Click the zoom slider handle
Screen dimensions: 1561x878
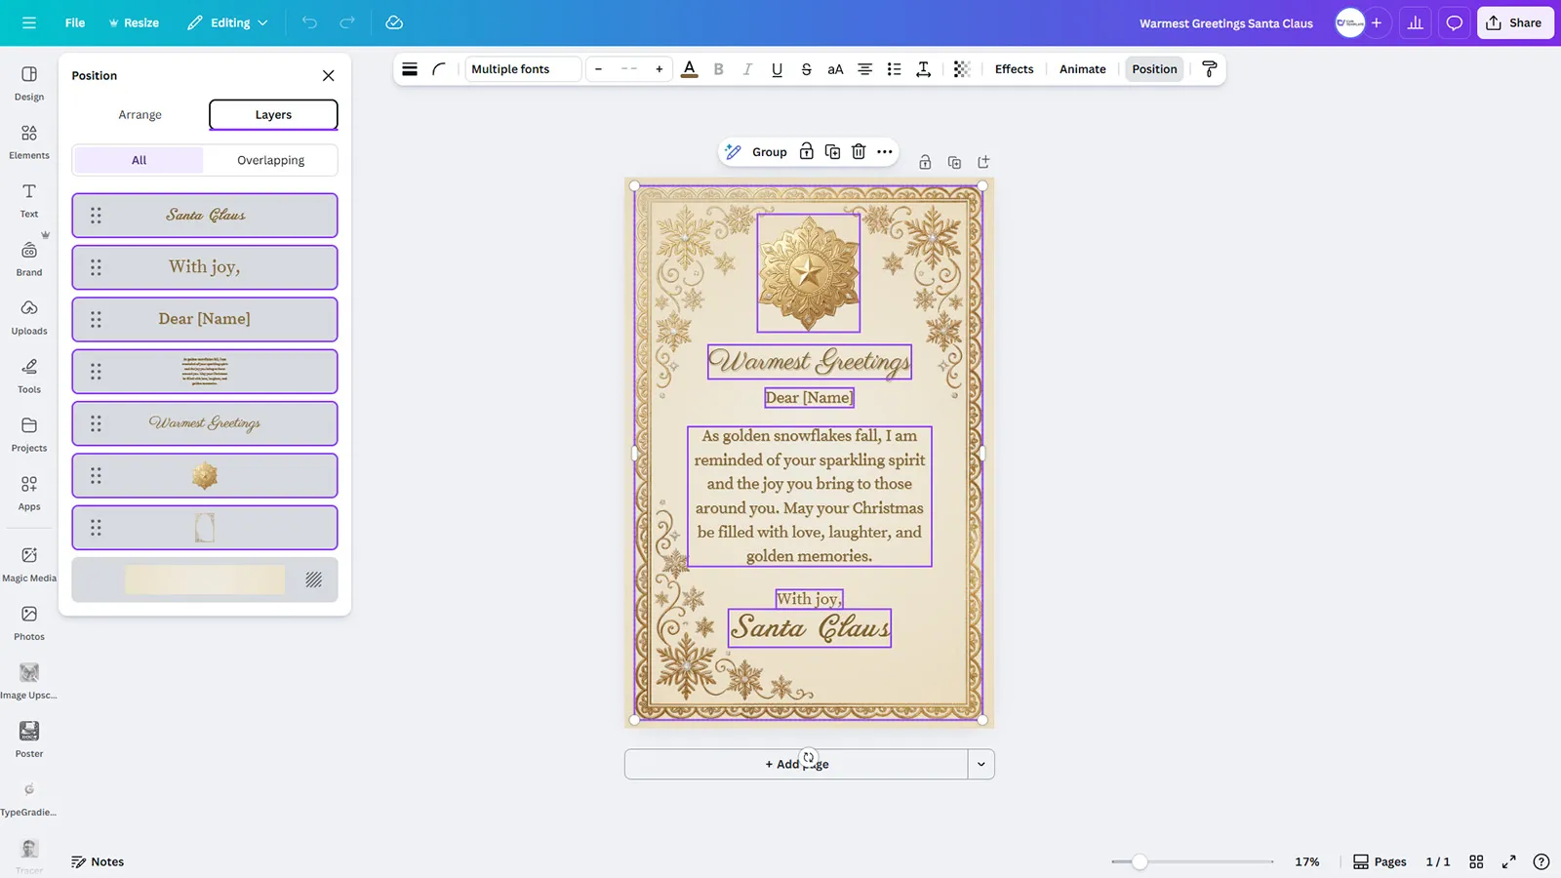[1140, 861]
